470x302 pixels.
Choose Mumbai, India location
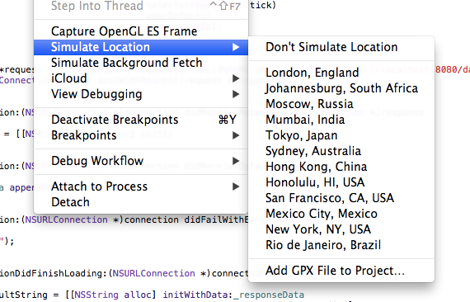[x=341, y=120]
